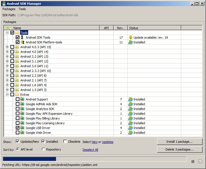Expand the Android 3.0 (API 11) node
The width and height of the screenshot is (206, 169).
point(7,66)
